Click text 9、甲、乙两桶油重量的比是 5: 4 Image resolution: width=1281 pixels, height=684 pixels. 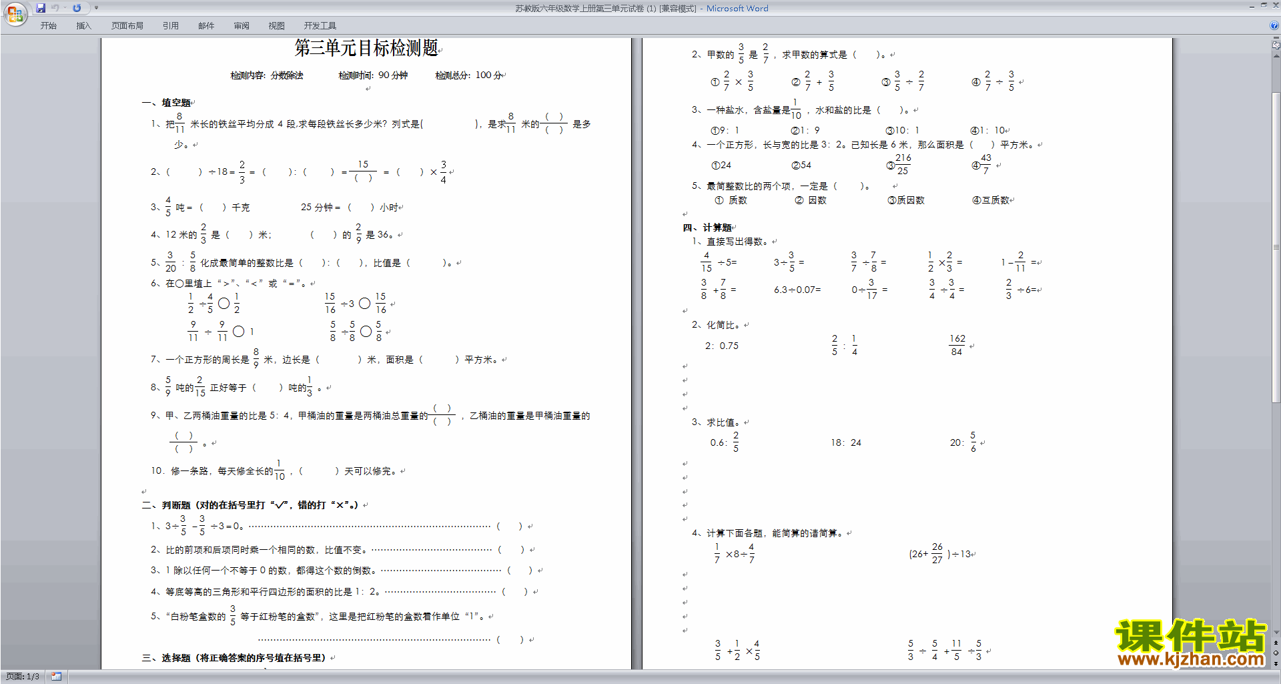(220, 416)
